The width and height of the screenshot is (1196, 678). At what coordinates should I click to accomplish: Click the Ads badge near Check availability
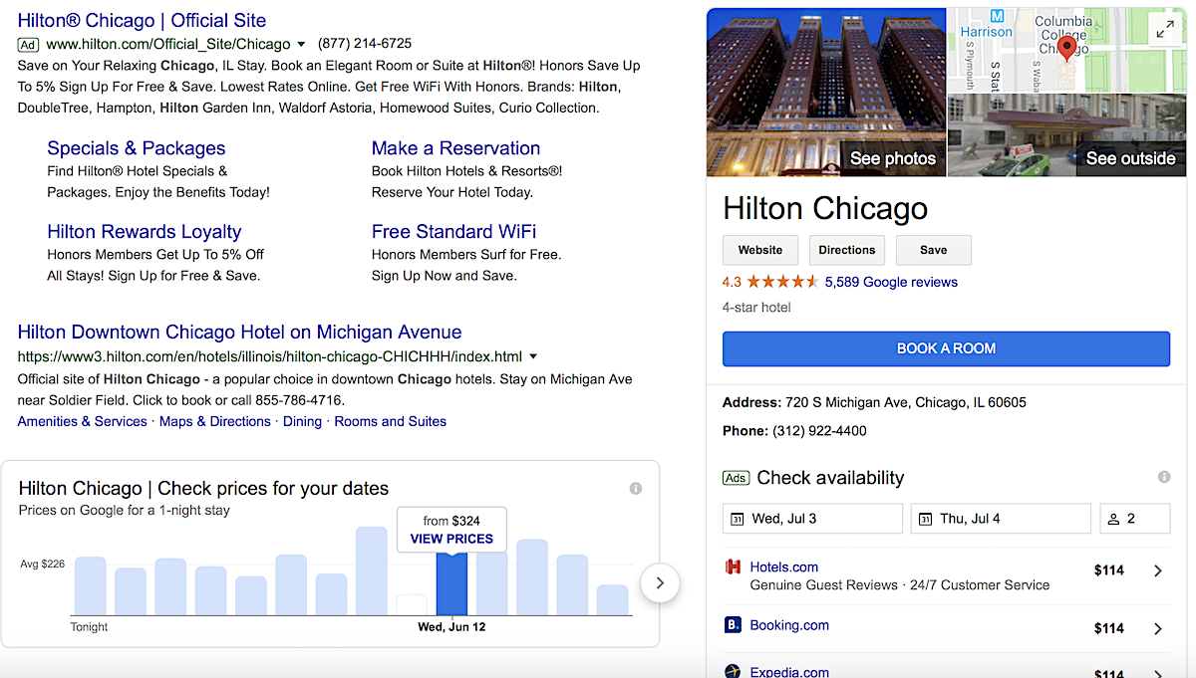pyautogui.click(x=736, y=478)
